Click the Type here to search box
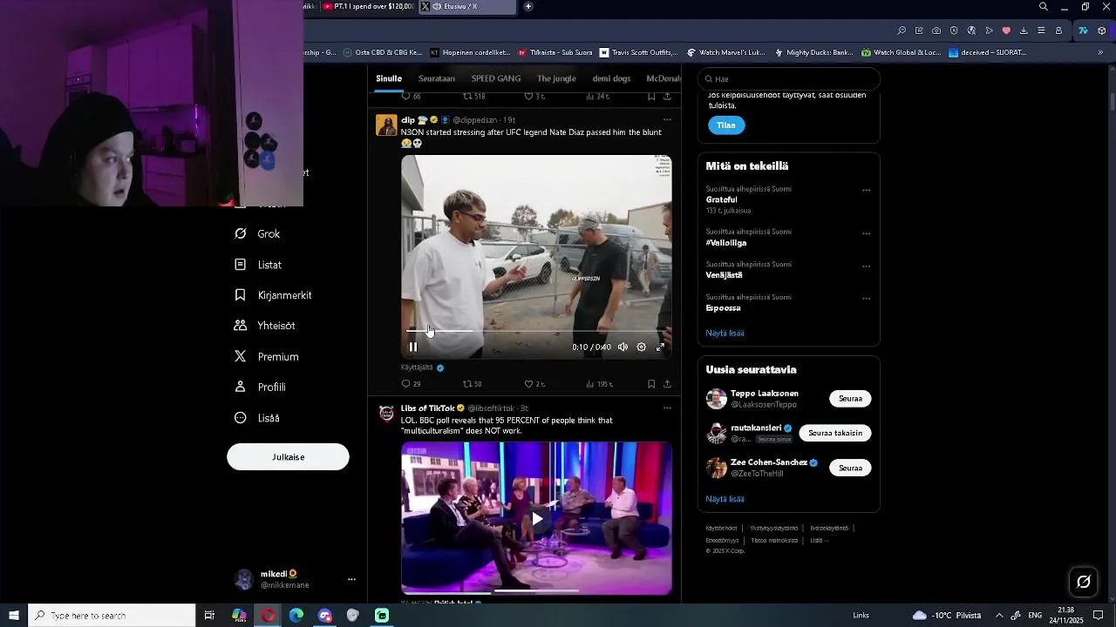Image resolution: width=1116 pixels, height=627 pixels. pyautogui.click(x=112, y=616)
